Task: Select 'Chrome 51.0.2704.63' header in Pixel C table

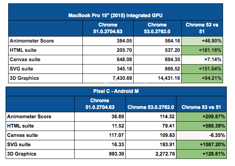Action: click(100, 104)
